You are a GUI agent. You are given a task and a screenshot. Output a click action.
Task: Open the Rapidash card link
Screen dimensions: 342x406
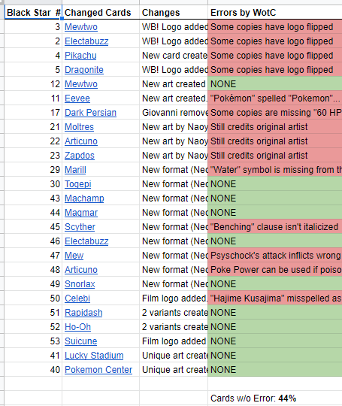(x=83, y=313)
